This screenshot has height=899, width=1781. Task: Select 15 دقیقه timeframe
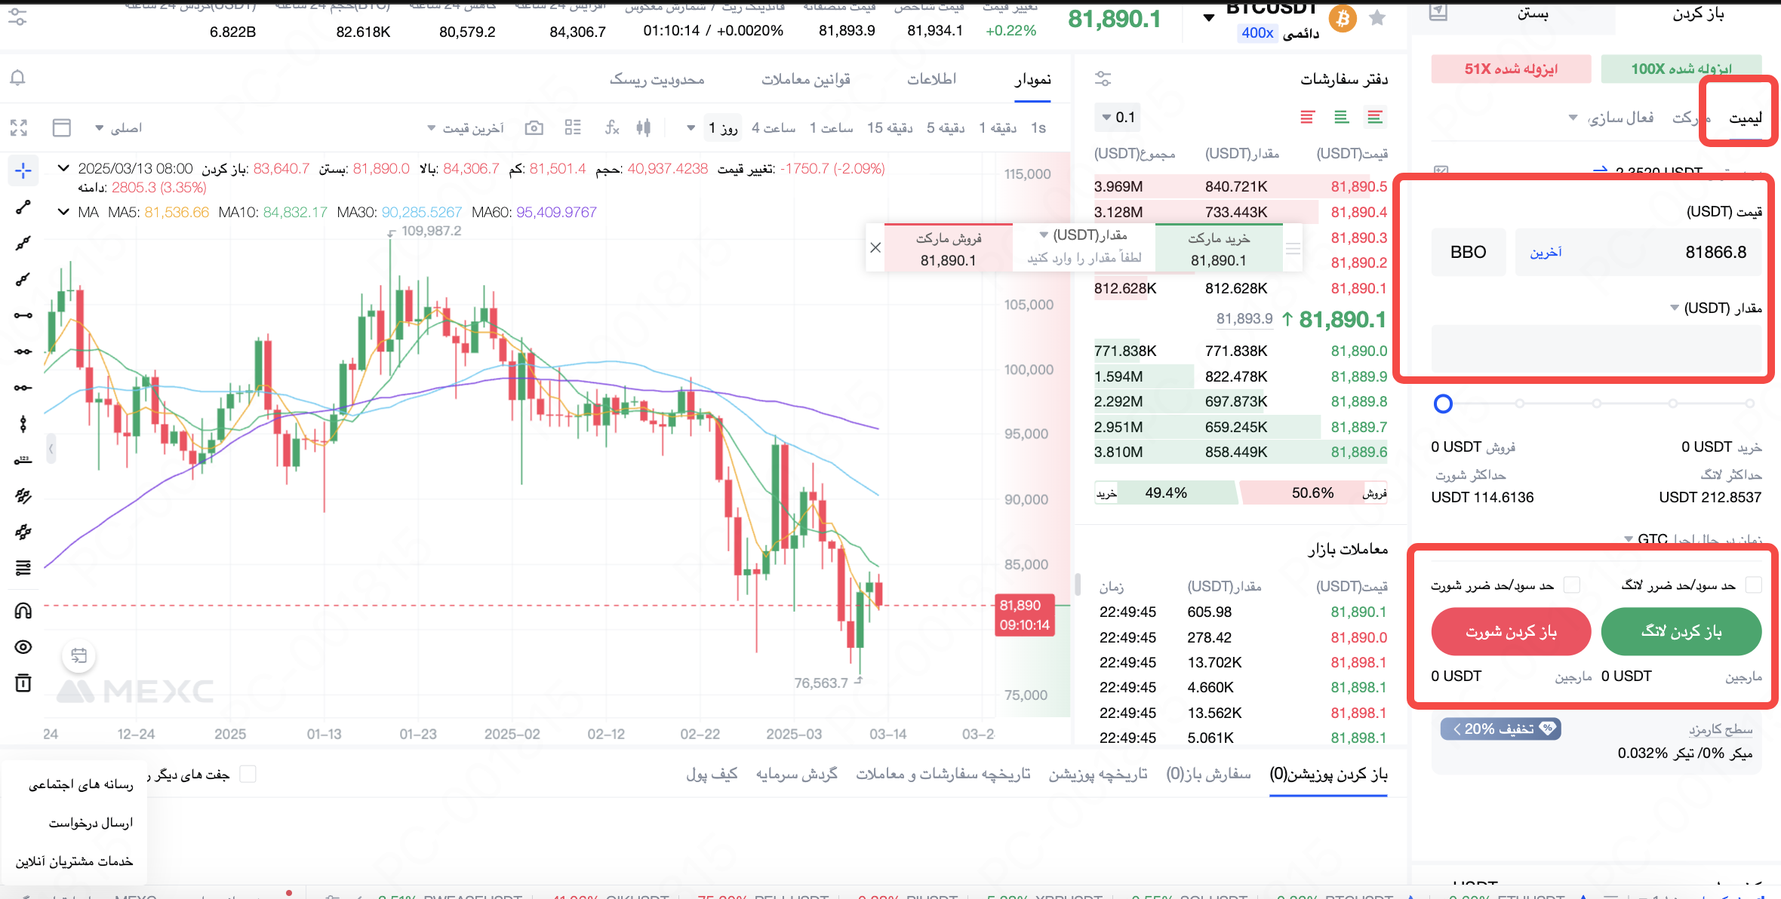(890, 128)
